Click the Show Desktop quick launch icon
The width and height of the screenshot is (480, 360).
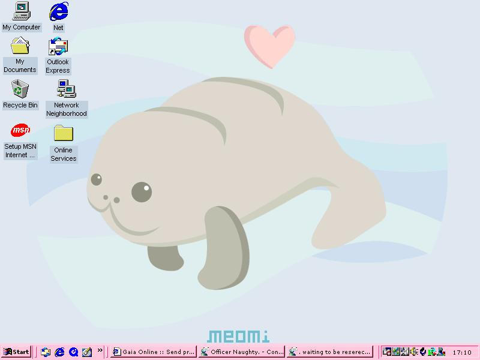(86, 351)
